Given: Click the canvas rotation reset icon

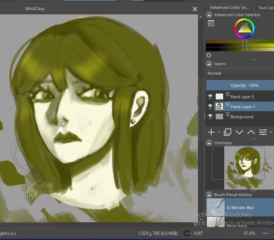Looking at the screenshot, I should pos(187,233).
